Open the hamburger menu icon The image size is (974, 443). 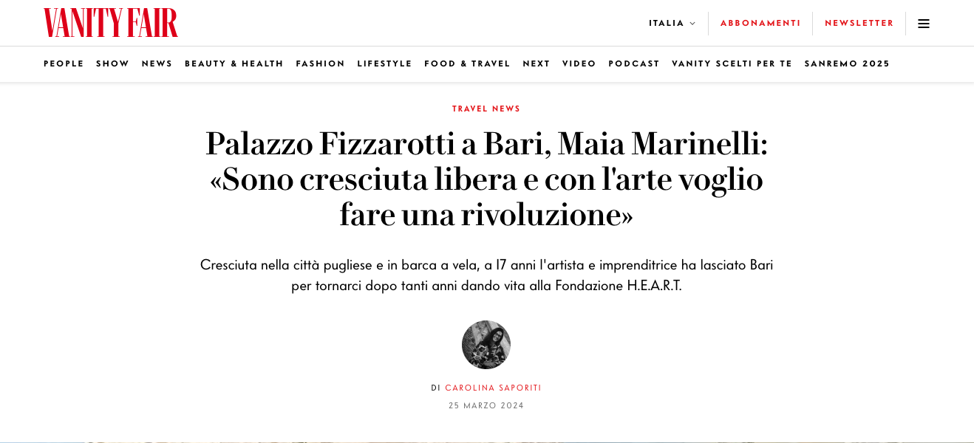(923, 24)
